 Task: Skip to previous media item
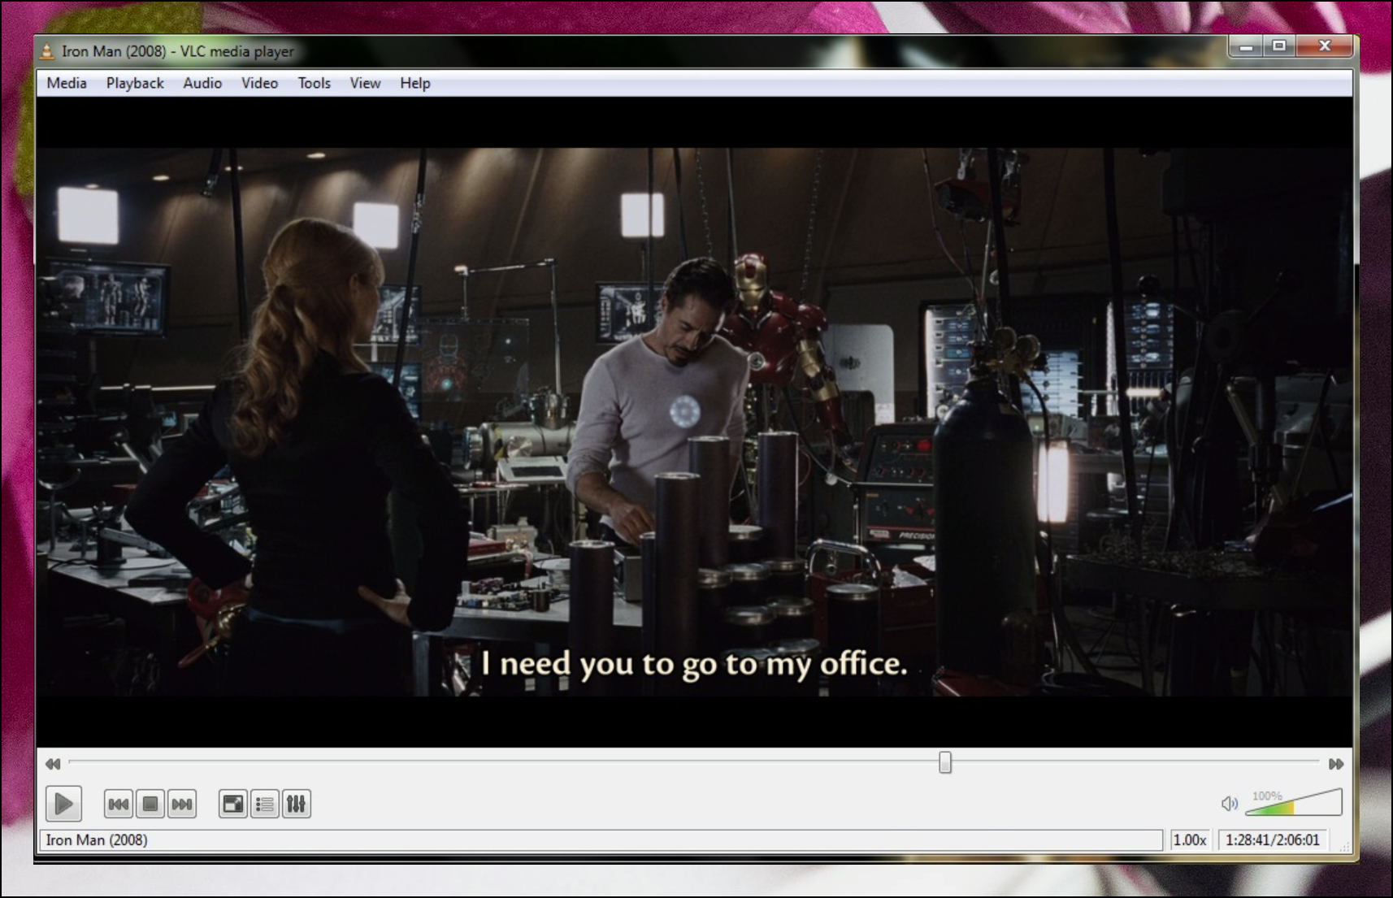pos(119,805)
